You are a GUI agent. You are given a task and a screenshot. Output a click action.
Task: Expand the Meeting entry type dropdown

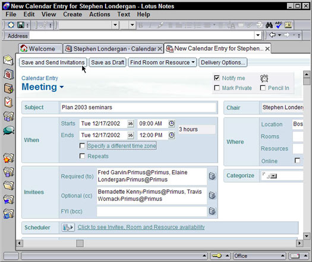point(62,87)
